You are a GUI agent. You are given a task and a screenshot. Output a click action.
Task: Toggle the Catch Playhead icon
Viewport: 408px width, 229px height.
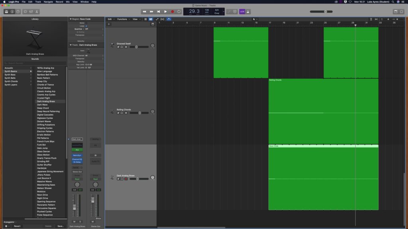[169, 19]
